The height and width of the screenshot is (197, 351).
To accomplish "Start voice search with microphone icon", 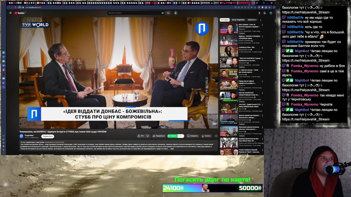I will pos(175,13).
